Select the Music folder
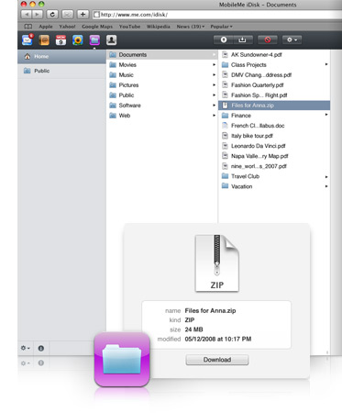The image size is (342, 413). [162, 75]
